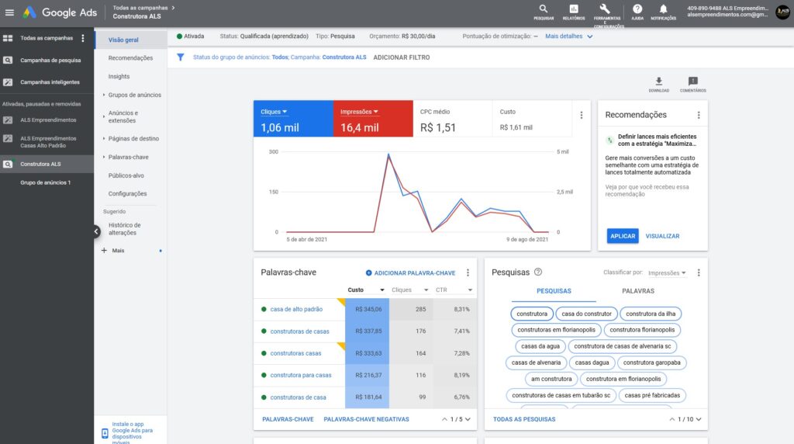The image size is (794, 444).
Task: Open Recomendações card options menu
Action: [x=699, y=115]
